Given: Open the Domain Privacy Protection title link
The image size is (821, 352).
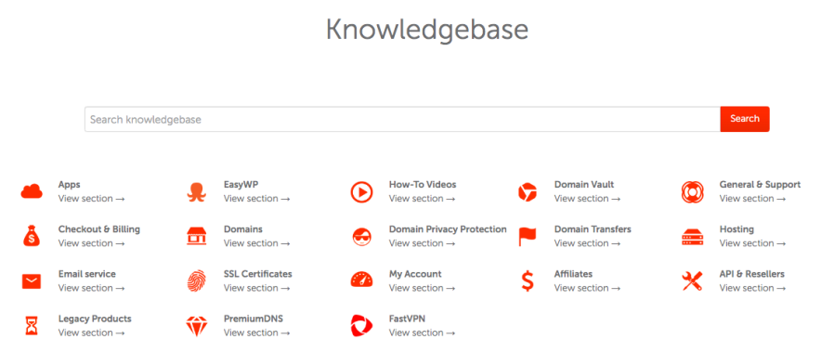Looking at the screenshot, I should pos(448,229).
